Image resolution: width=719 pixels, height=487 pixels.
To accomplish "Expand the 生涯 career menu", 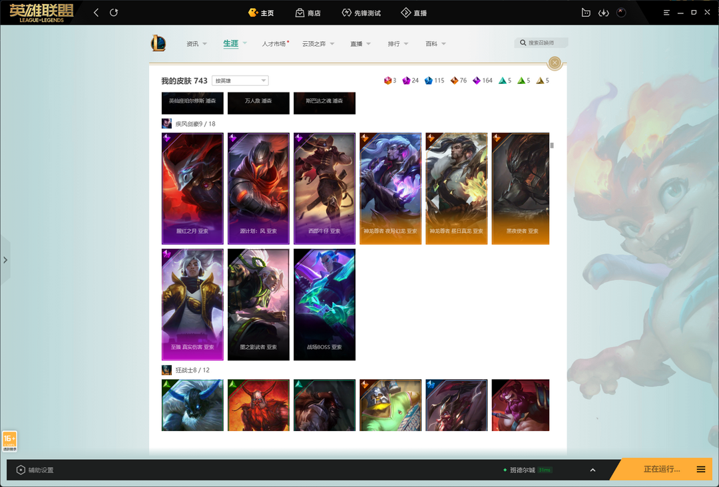I will (235, 44).
